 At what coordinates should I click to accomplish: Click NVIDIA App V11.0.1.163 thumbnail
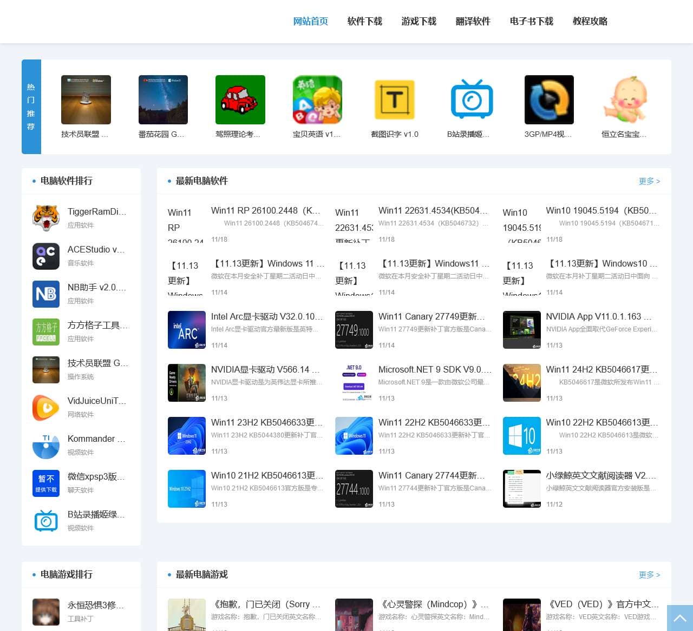522,330
